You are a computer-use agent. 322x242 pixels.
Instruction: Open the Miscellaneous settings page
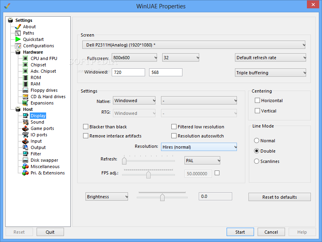click(45, 166)
